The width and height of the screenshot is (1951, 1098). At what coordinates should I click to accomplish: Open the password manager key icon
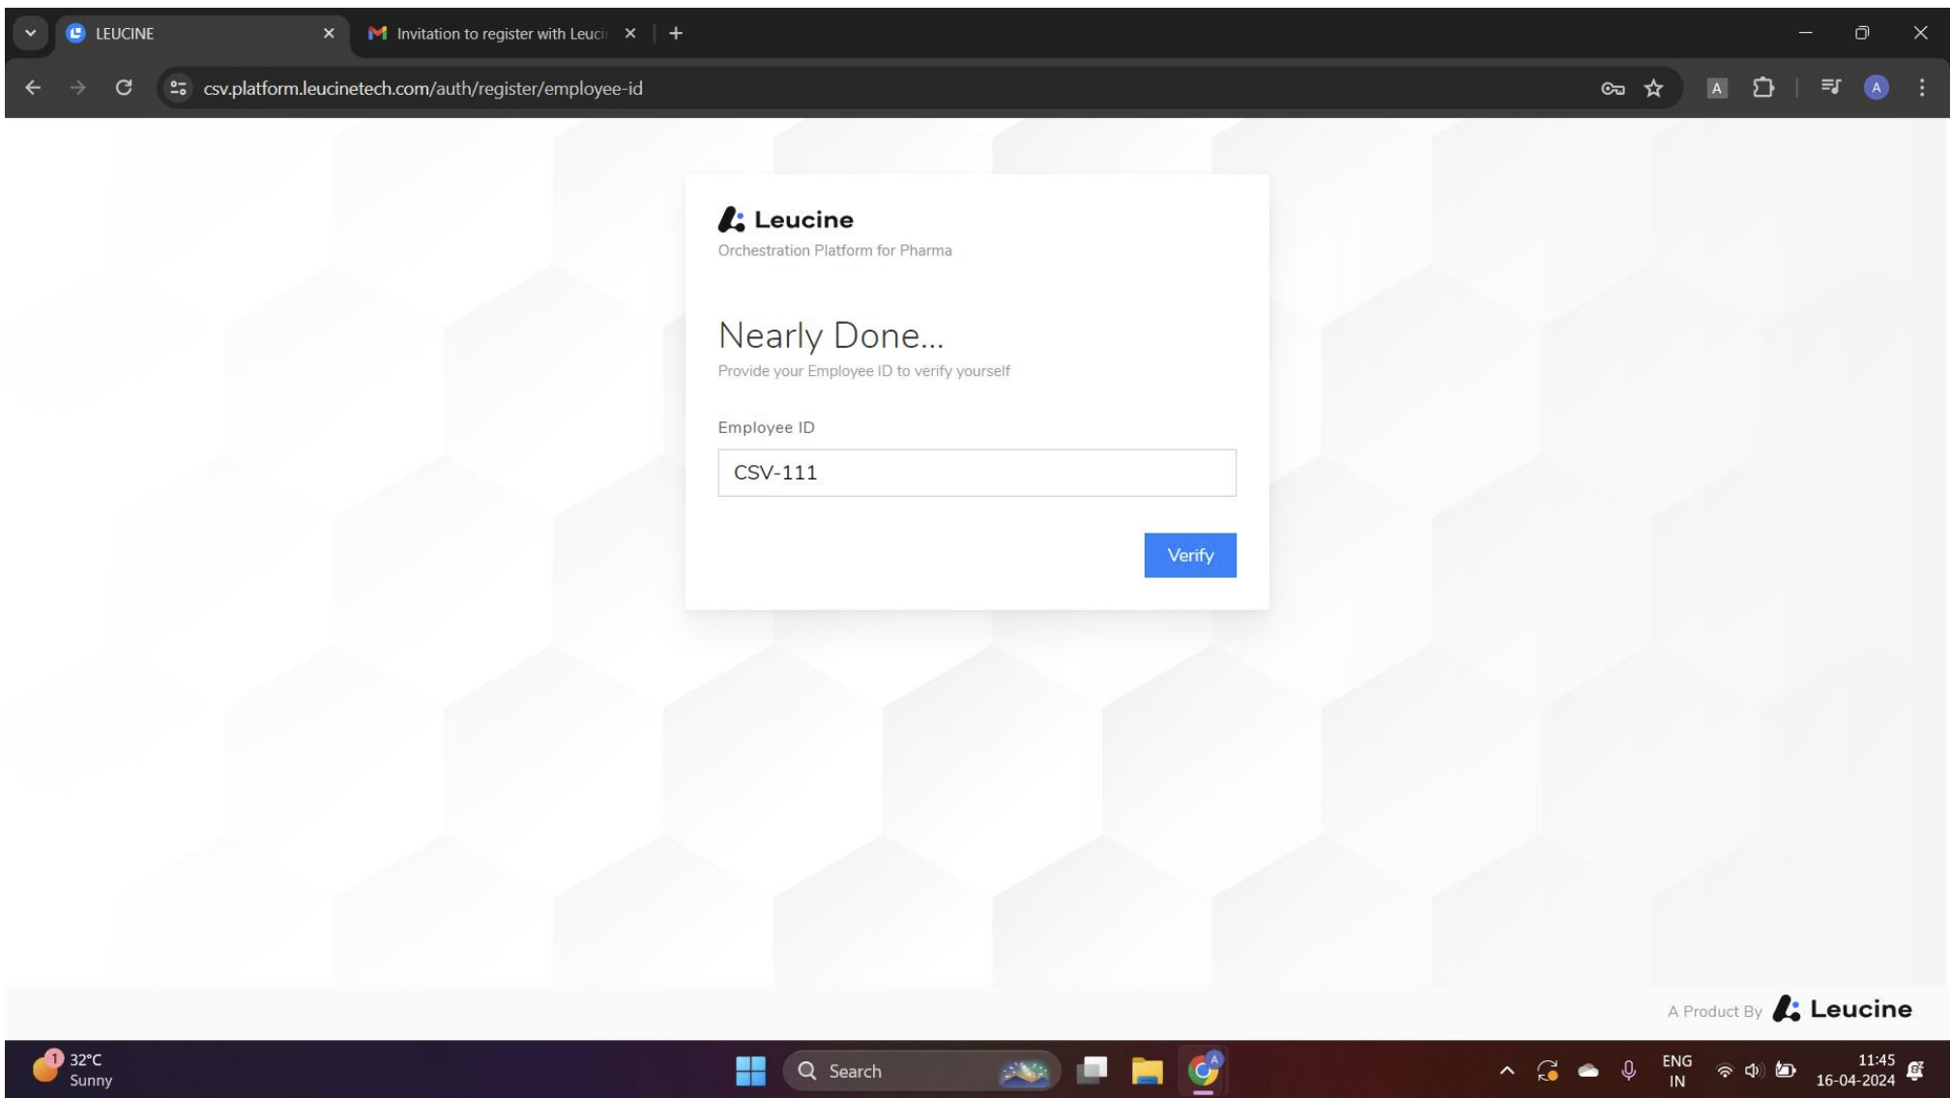tap(1612, 88)
